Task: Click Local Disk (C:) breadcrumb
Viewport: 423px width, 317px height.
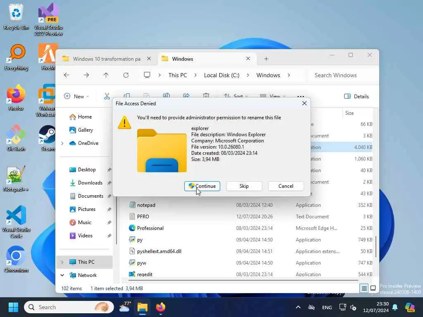Action: pyautogui.click(x=221, y=75)
